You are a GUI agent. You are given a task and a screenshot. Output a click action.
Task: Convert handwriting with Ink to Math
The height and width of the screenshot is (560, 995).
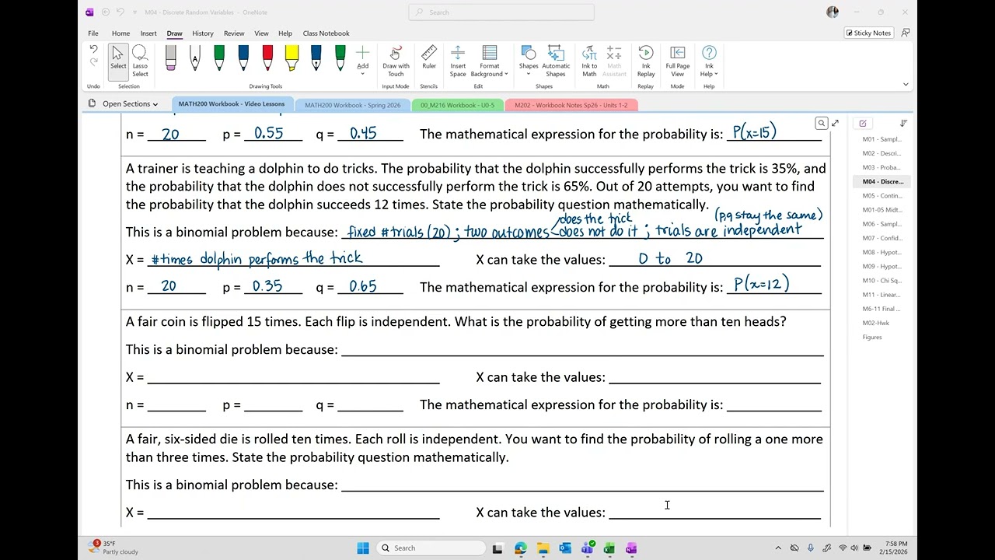589,61
